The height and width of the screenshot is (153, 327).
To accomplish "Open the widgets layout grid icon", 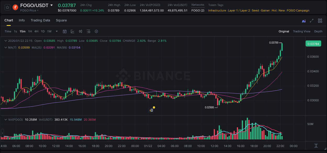I will pyautogui.click(x=320, y=21).
